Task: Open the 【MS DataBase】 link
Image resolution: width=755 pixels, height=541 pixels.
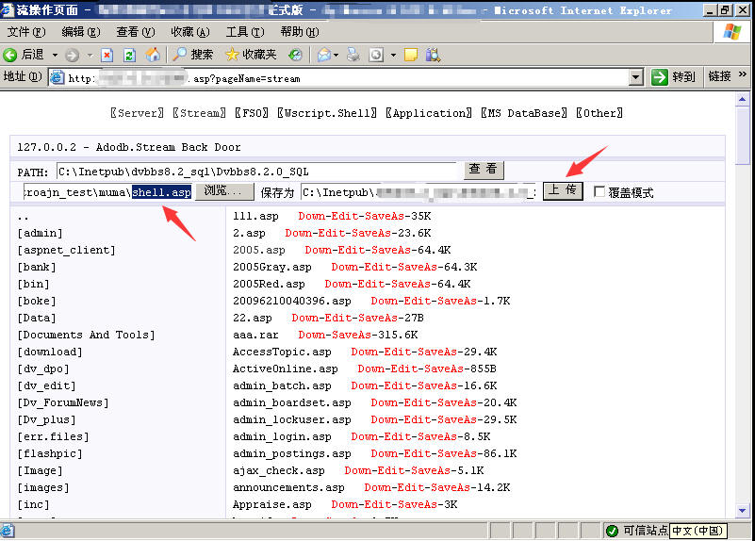Action: [524, 113]
